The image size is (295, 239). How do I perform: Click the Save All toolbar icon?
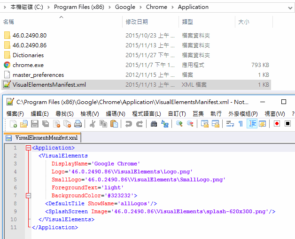pyautogui.click(x=46, y=124)
